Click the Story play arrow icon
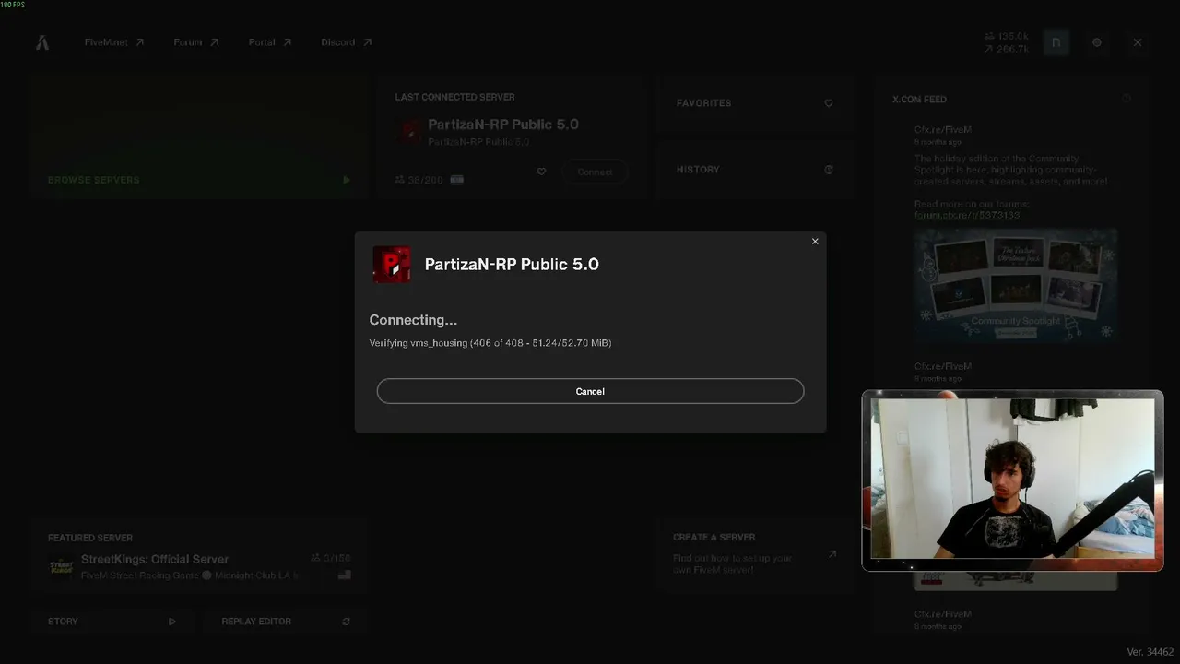The image size is (1180, 664). coord(171,622)
